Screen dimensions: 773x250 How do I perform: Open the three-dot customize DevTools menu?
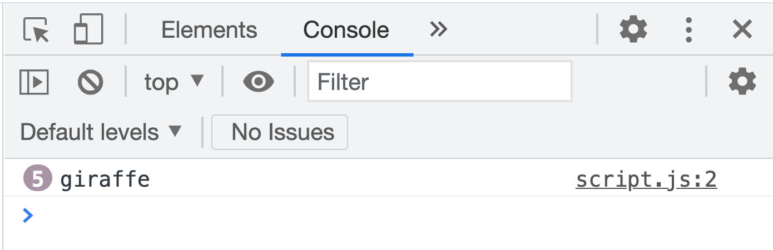688,29
